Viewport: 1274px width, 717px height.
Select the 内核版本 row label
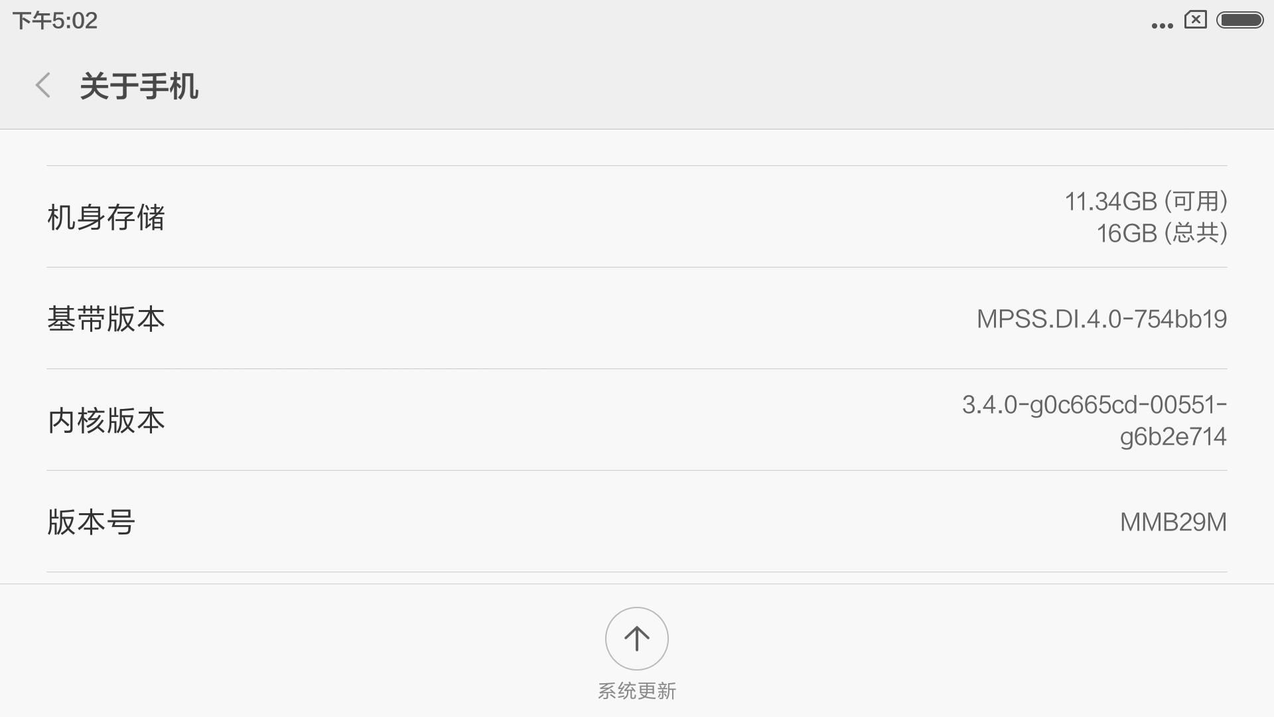(x=106, y=421)
